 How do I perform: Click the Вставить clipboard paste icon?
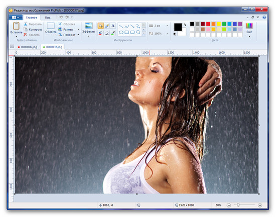[x=16, y=26]
